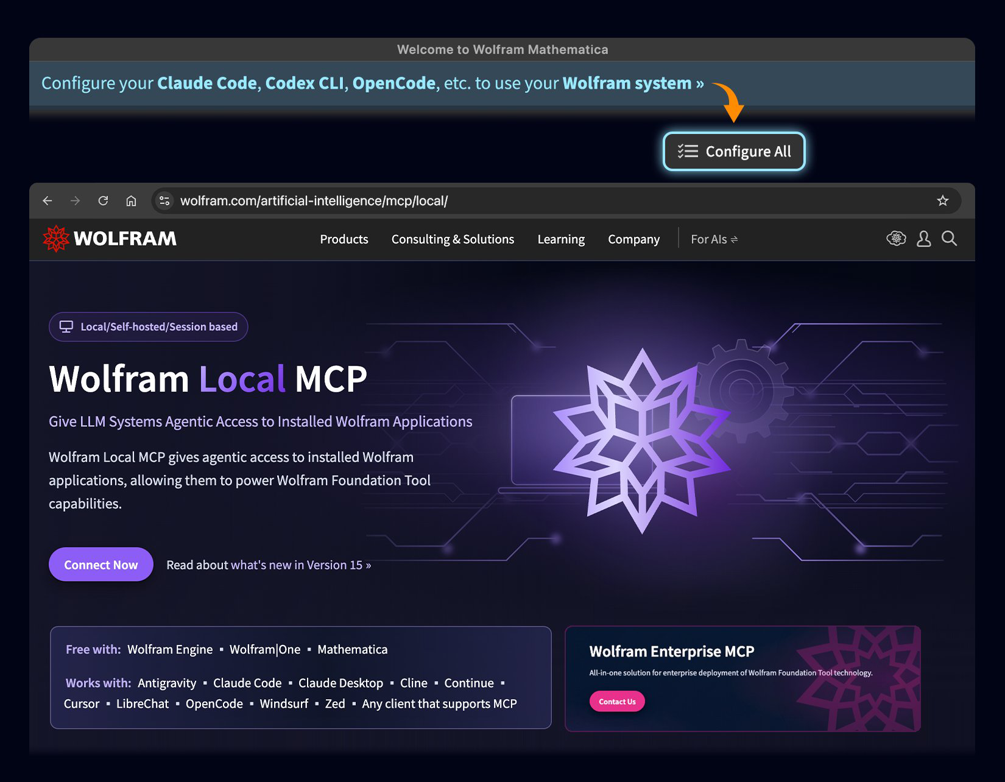The height and width of the screenshot is (782, 1005).
Task: Click Windsurf text
Action: (284, 704)
